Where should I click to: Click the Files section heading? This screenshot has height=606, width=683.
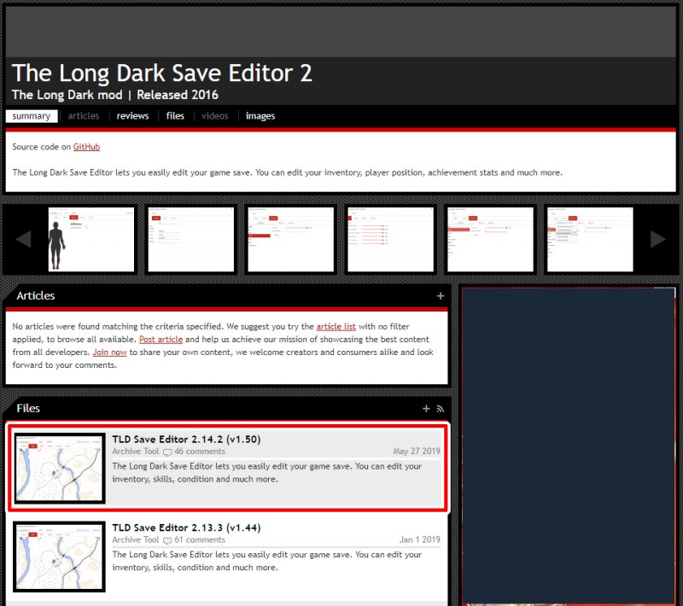(28, 408)
